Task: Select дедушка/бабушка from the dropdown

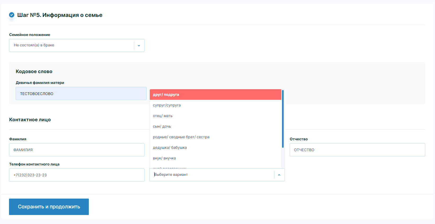Action: point(215,147)
